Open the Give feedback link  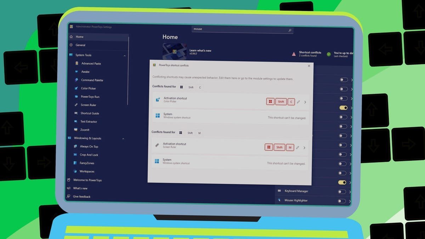coord(81,197)
